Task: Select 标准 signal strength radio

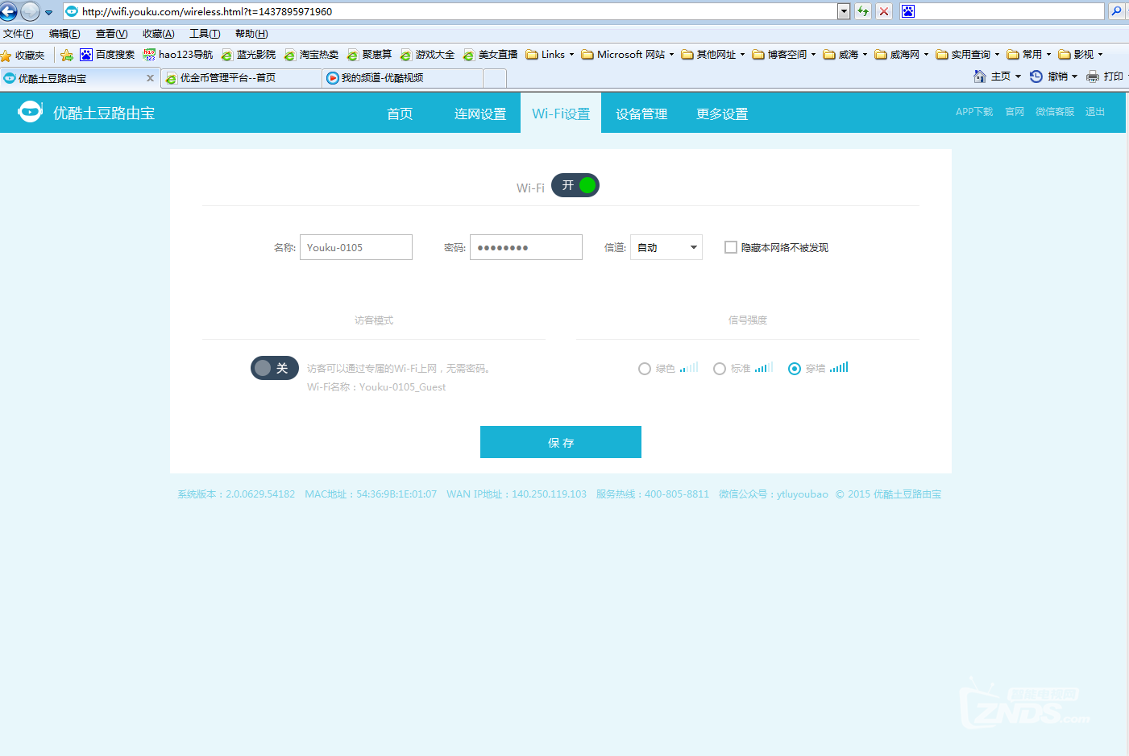Action: click(x=720, y=369)
